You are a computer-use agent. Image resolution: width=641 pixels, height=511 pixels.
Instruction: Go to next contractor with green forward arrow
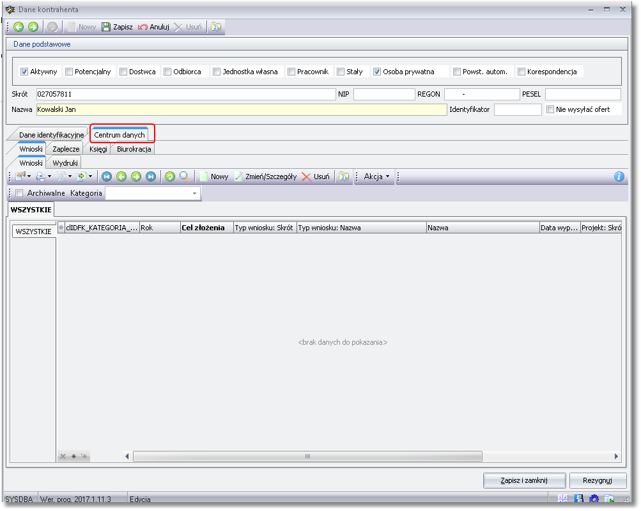pos(33,27)
